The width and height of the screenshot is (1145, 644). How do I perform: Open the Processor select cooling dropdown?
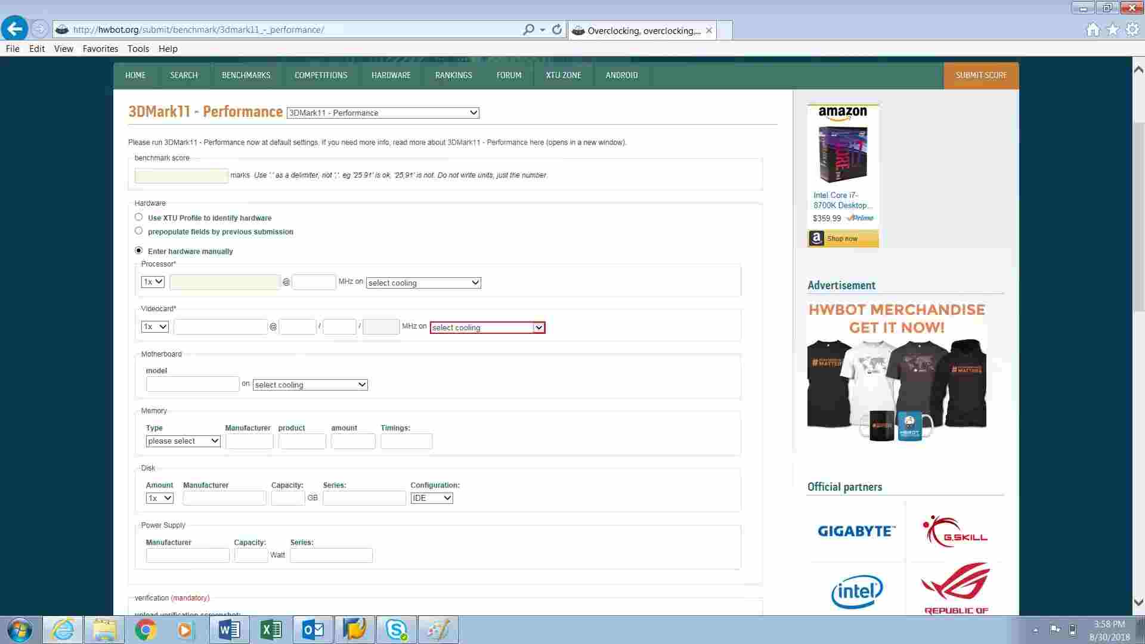coord(423,283)
